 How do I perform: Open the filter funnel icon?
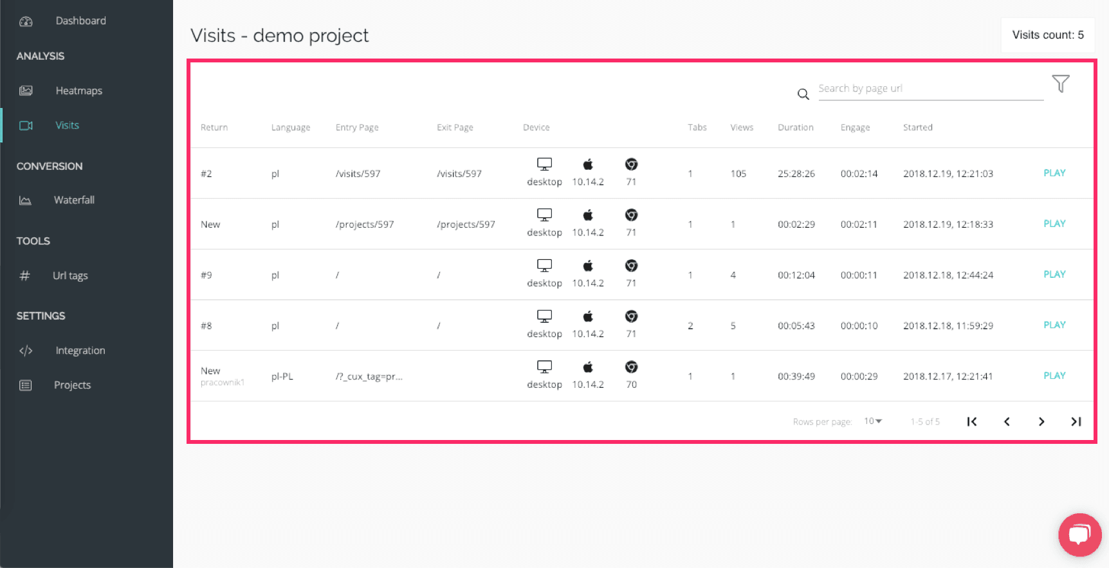pos(1061,84)
